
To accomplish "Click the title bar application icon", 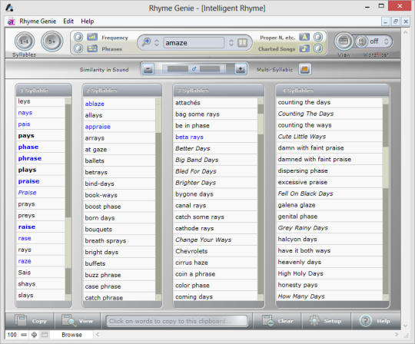I will 9,8.
